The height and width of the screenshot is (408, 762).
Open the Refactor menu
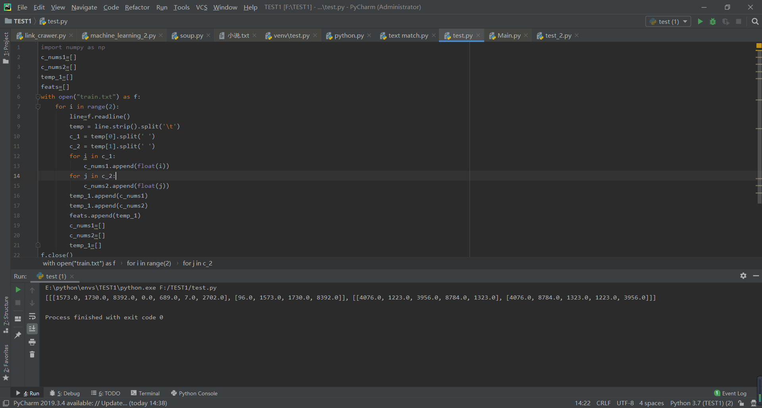(x=137, y=7)
